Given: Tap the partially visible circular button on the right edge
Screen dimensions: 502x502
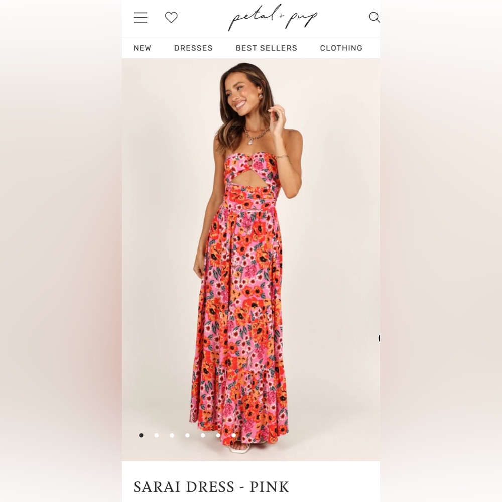Looking at the screenshot, I should pyautogui.click(x=379, y=338).
